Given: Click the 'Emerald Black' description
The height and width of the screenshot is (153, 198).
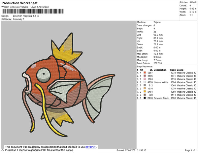Looking at the screenshot, I should tap(161, 98).
